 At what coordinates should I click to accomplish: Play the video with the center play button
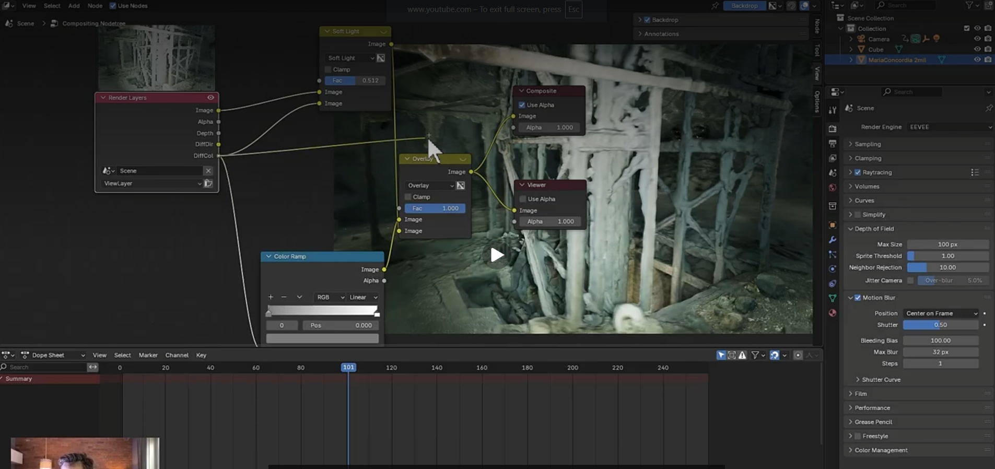coord(497,255)
